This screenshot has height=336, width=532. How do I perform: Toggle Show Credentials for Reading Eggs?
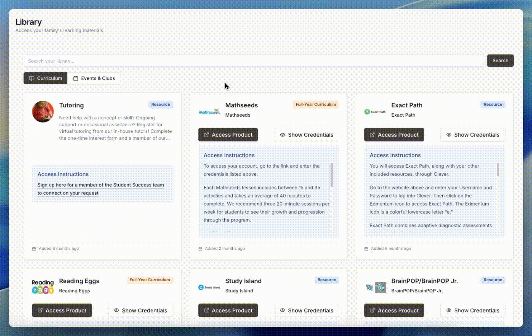[x=140, y=310]
